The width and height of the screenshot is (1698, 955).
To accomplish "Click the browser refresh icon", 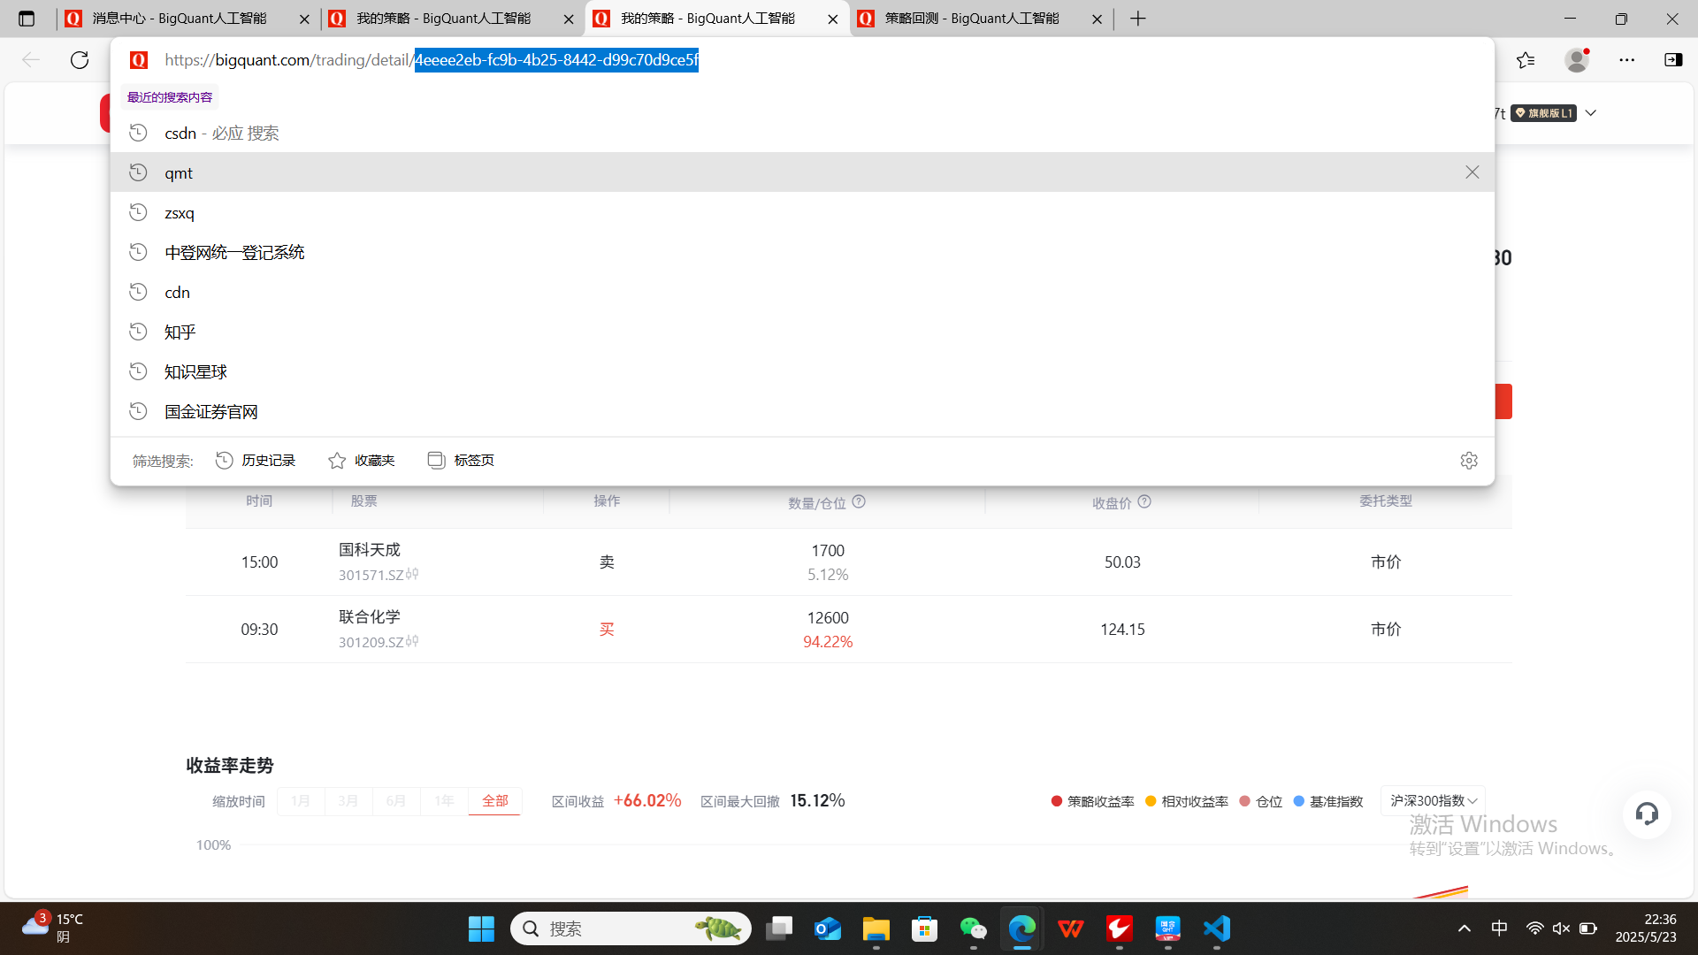I will (80, 60).
